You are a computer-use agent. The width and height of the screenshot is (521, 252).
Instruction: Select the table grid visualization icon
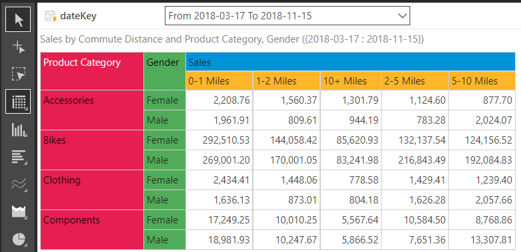click(x=18, y=101)
